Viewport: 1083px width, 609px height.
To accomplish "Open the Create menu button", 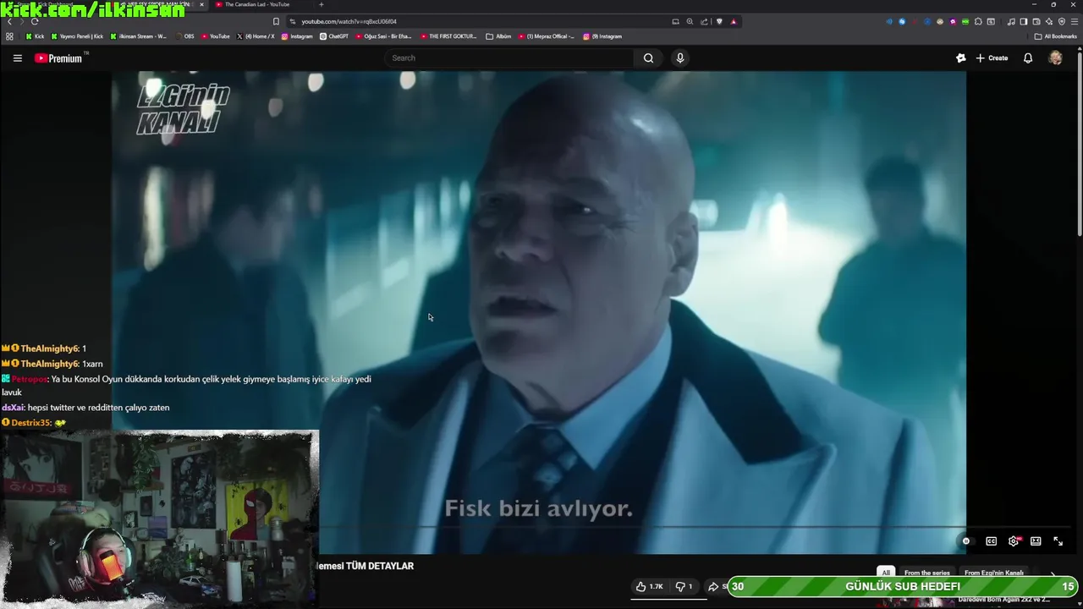I will pos(992,58).
